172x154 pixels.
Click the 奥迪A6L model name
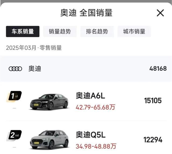coord(91,96)
